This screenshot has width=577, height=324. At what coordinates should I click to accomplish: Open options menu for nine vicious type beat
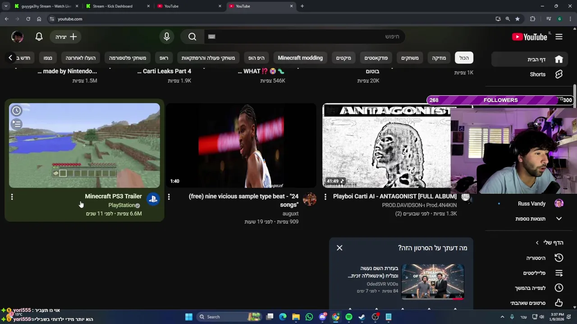tap(169, 197)
